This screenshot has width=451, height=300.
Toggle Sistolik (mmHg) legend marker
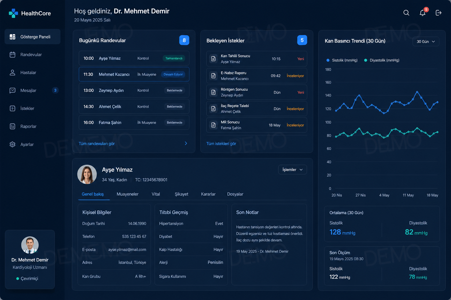pyautogui.click(x=328, y=60)
